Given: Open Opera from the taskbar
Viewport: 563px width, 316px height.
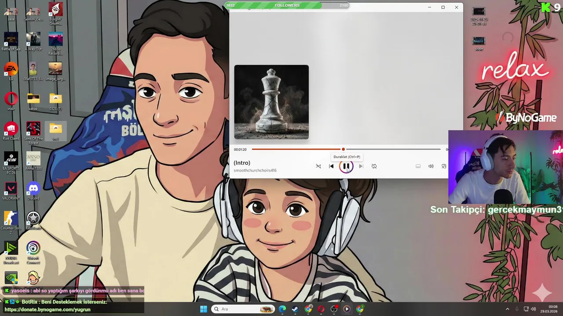Looking at the screenshot, I should tap(321, 309).
